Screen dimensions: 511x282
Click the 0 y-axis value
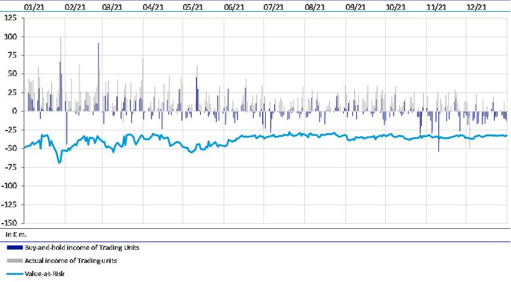click(x=14, y=111)
